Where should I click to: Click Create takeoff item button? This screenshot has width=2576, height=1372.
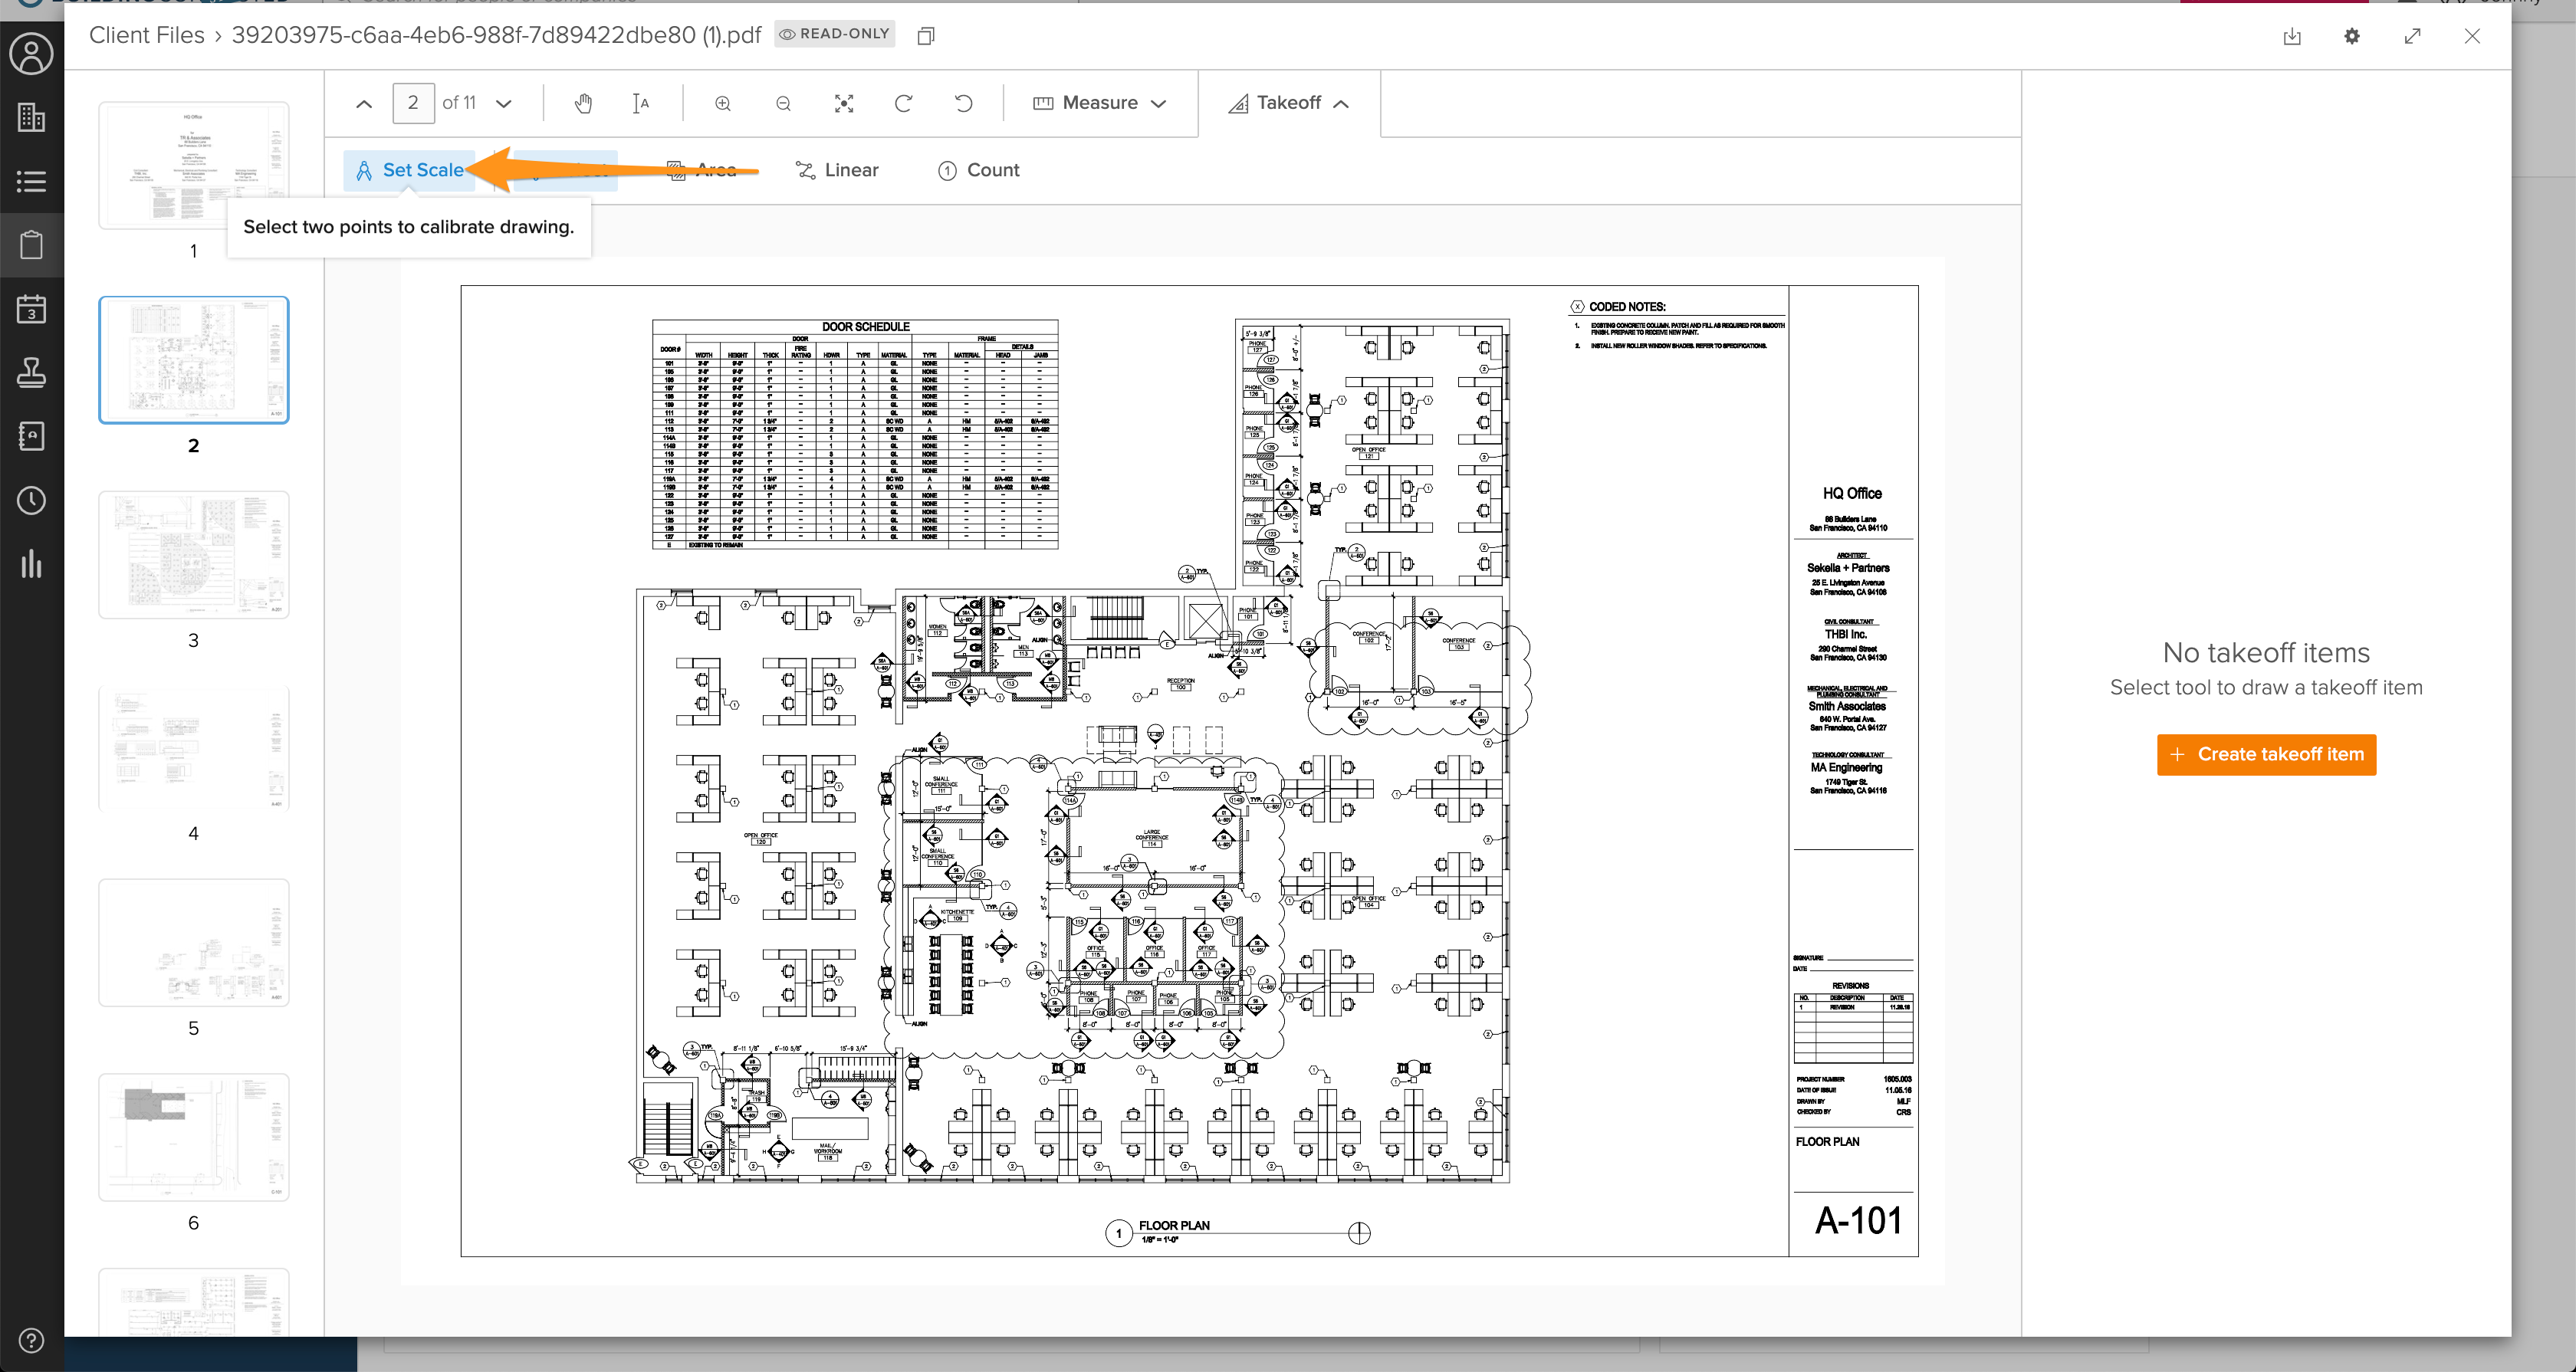[x=2266, y=754]
